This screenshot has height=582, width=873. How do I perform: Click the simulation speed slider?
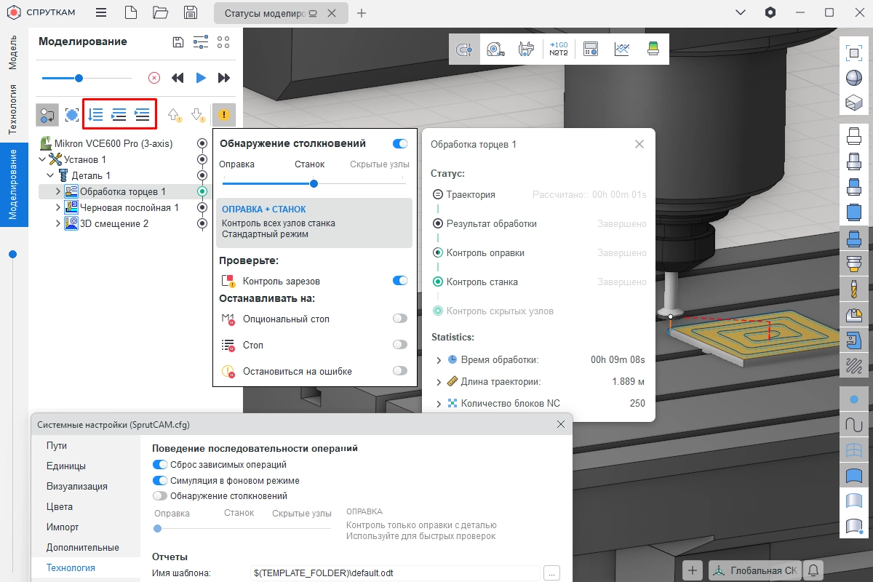pyautogui.click(x=79, y=78)
